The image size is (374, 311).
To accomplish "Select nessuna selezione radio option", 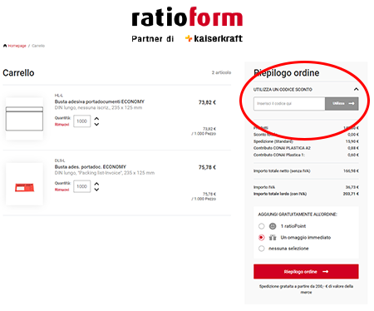I will 261,249.
